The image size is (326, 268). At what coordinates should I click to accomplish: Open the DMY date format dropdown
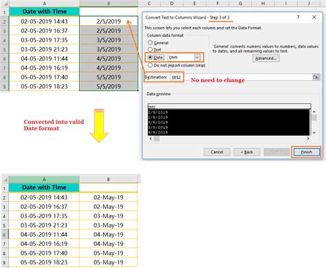coord(197,57)
